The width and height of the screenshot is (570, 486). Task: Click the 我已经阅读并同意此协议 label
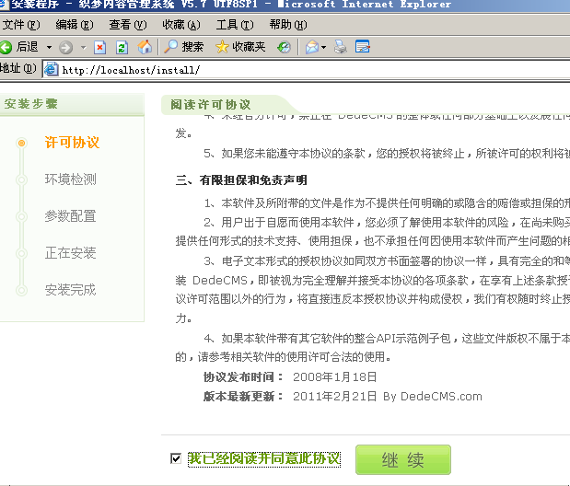(x=264, y=458)
